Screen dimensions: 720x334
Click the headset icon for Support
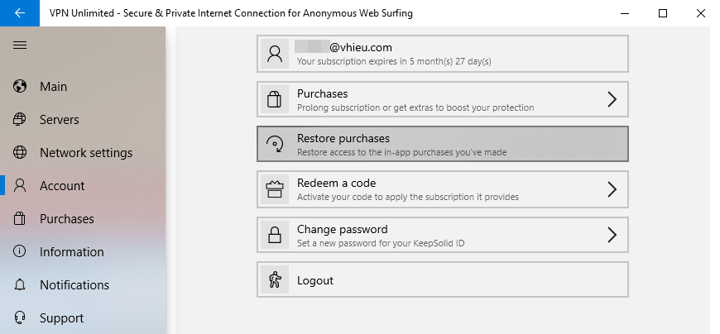click(x=20, y=317)
